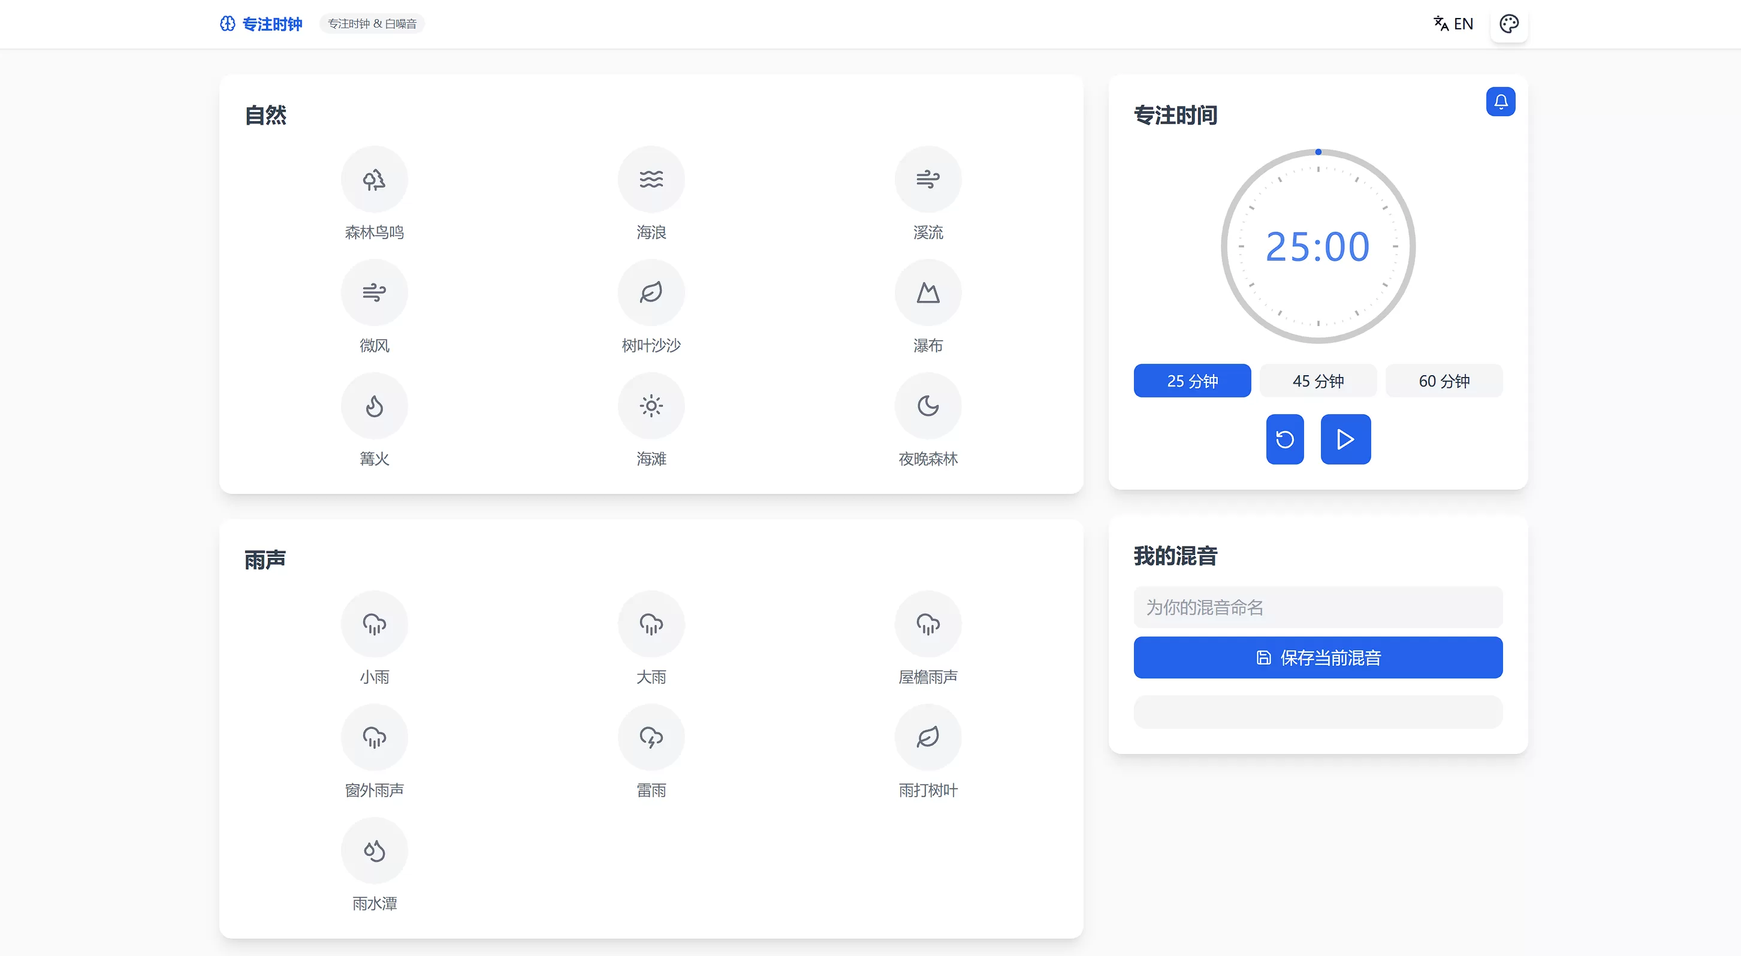Play the 雷雨 thunderstorm sound
This screenshot has height=956, width=1741.
click(x=651, y=737)
